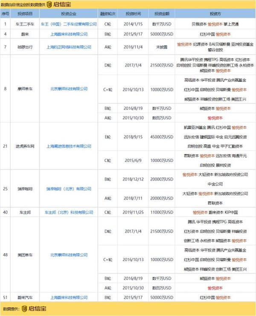This screenshot has height=316, width=256.
Task: Open the 瑞幸咖啡（北京）有限公司 company link
Action: (69, 189)
